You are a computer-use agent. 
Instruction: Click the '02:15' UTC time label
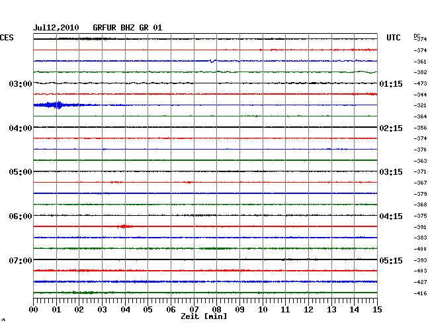391,128
